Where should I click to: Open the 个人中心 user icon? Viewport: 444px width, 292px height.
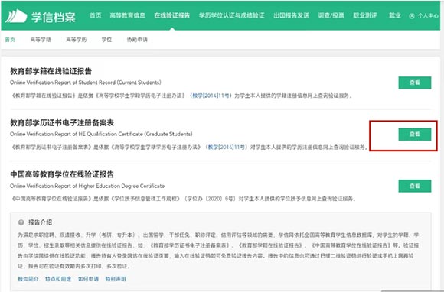(412, 16)
